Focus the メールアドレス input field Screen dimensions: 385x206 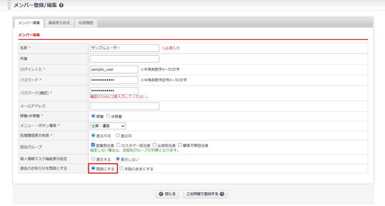[x=124, y=106]
